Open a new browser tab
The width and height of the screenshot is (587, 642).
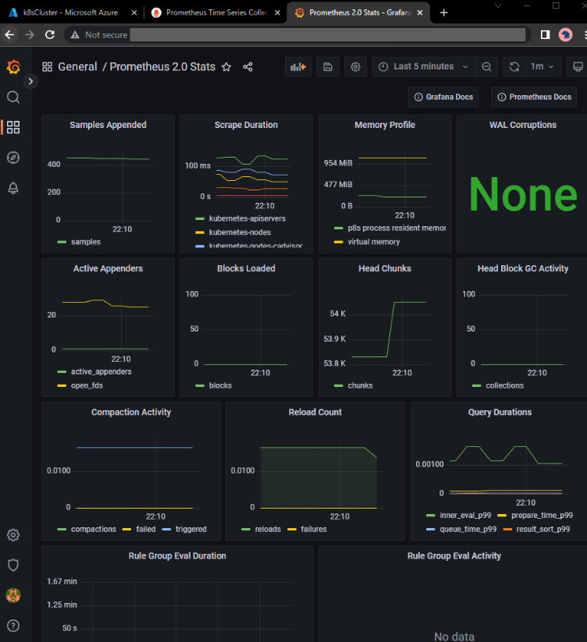443,12
